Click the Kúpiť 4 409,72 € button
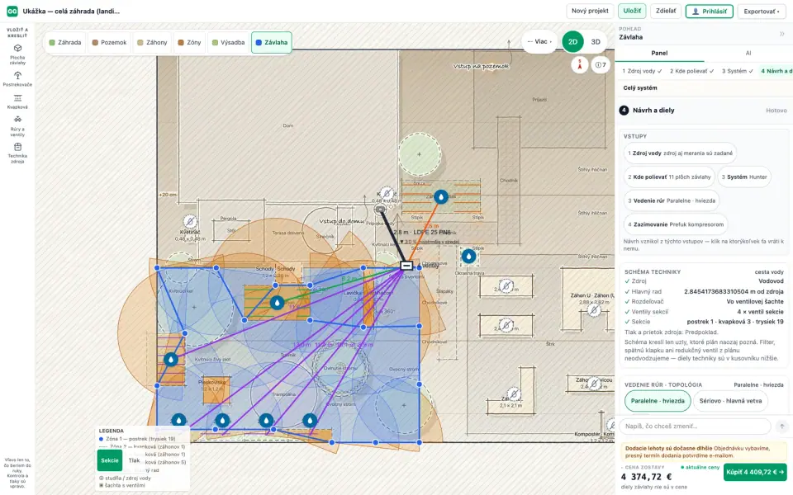Screen dimensions: 793x495 tap(754, 472)
